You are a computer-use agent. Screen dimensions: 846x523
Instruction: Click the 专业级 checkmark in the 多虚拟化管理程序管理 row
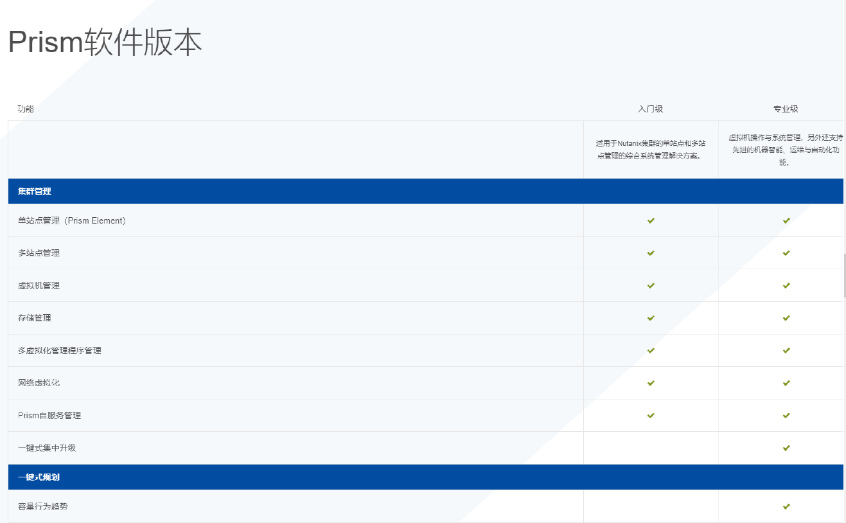click(786, 351)
